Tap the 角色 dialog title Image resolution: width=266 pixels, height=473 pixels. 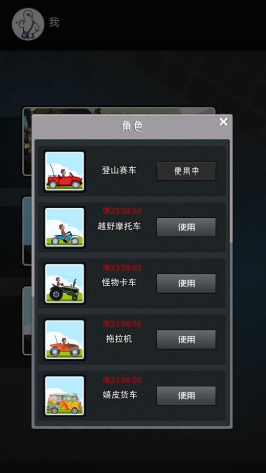132,127
